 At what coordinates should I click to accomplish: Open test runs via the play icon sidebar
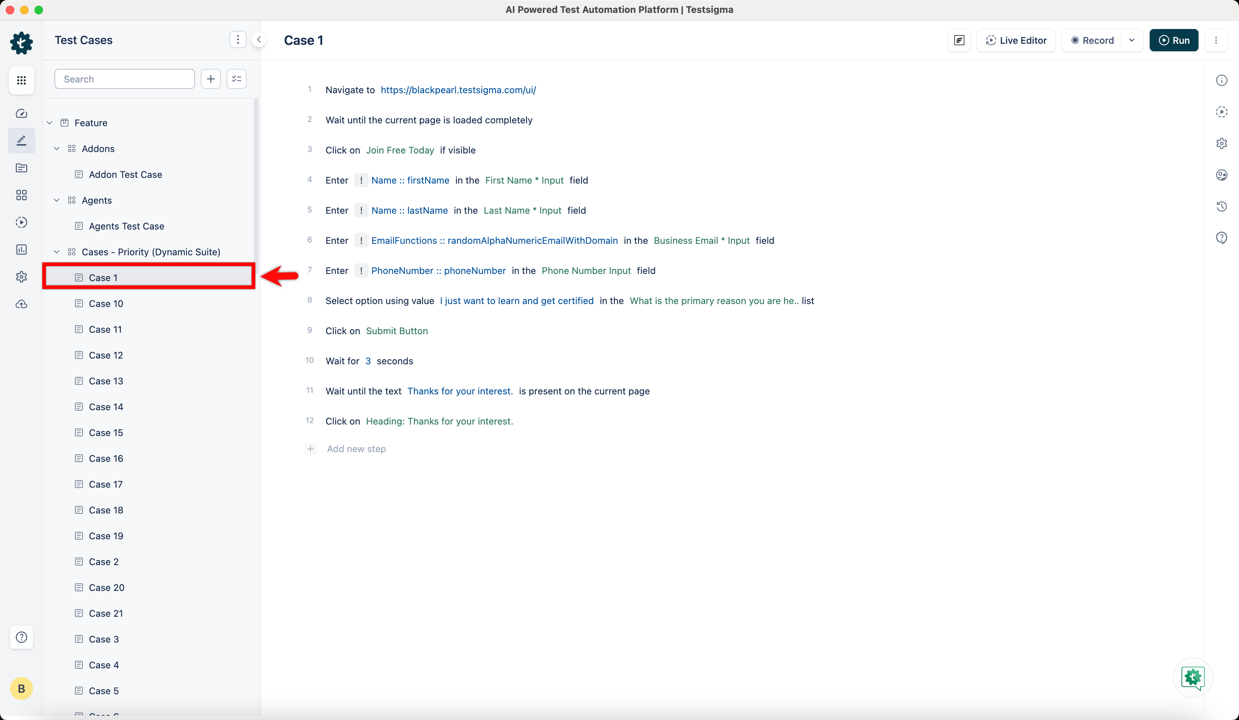coord(21,222)
